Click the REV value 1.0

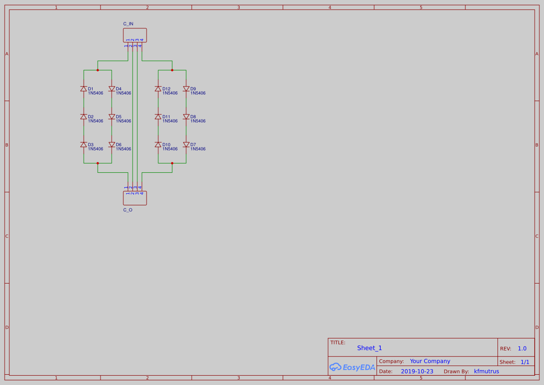click(x=522, y=348)
